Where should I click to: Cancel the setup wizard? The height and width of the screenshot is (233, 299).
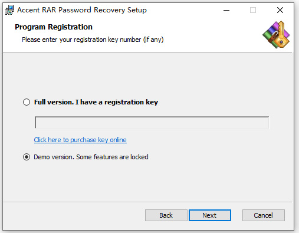tap(264, 215)
